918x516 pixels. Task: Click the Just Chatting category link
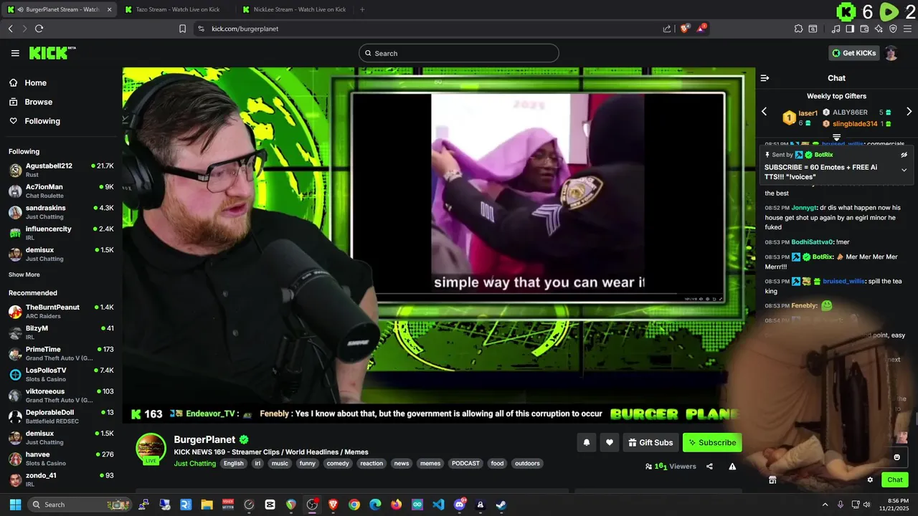(194, 464)
